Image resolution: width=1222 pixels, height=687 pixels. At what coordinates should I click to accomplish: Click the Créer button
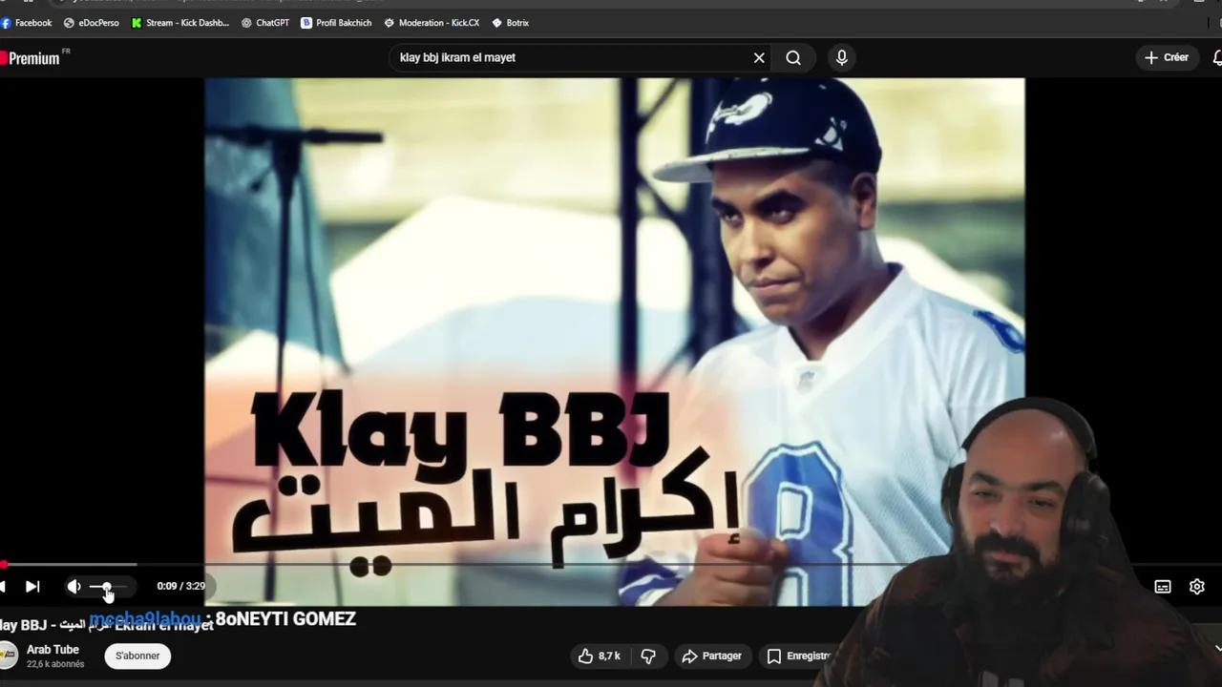tap(1167, 58)
